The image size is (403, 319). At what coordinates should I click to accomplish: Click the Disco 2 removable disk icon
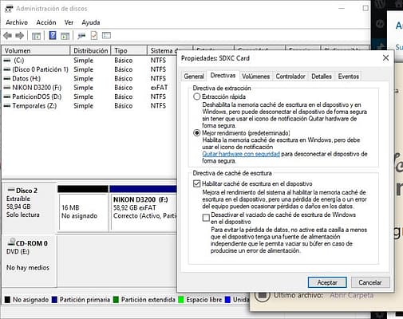[x=11, y=190]
